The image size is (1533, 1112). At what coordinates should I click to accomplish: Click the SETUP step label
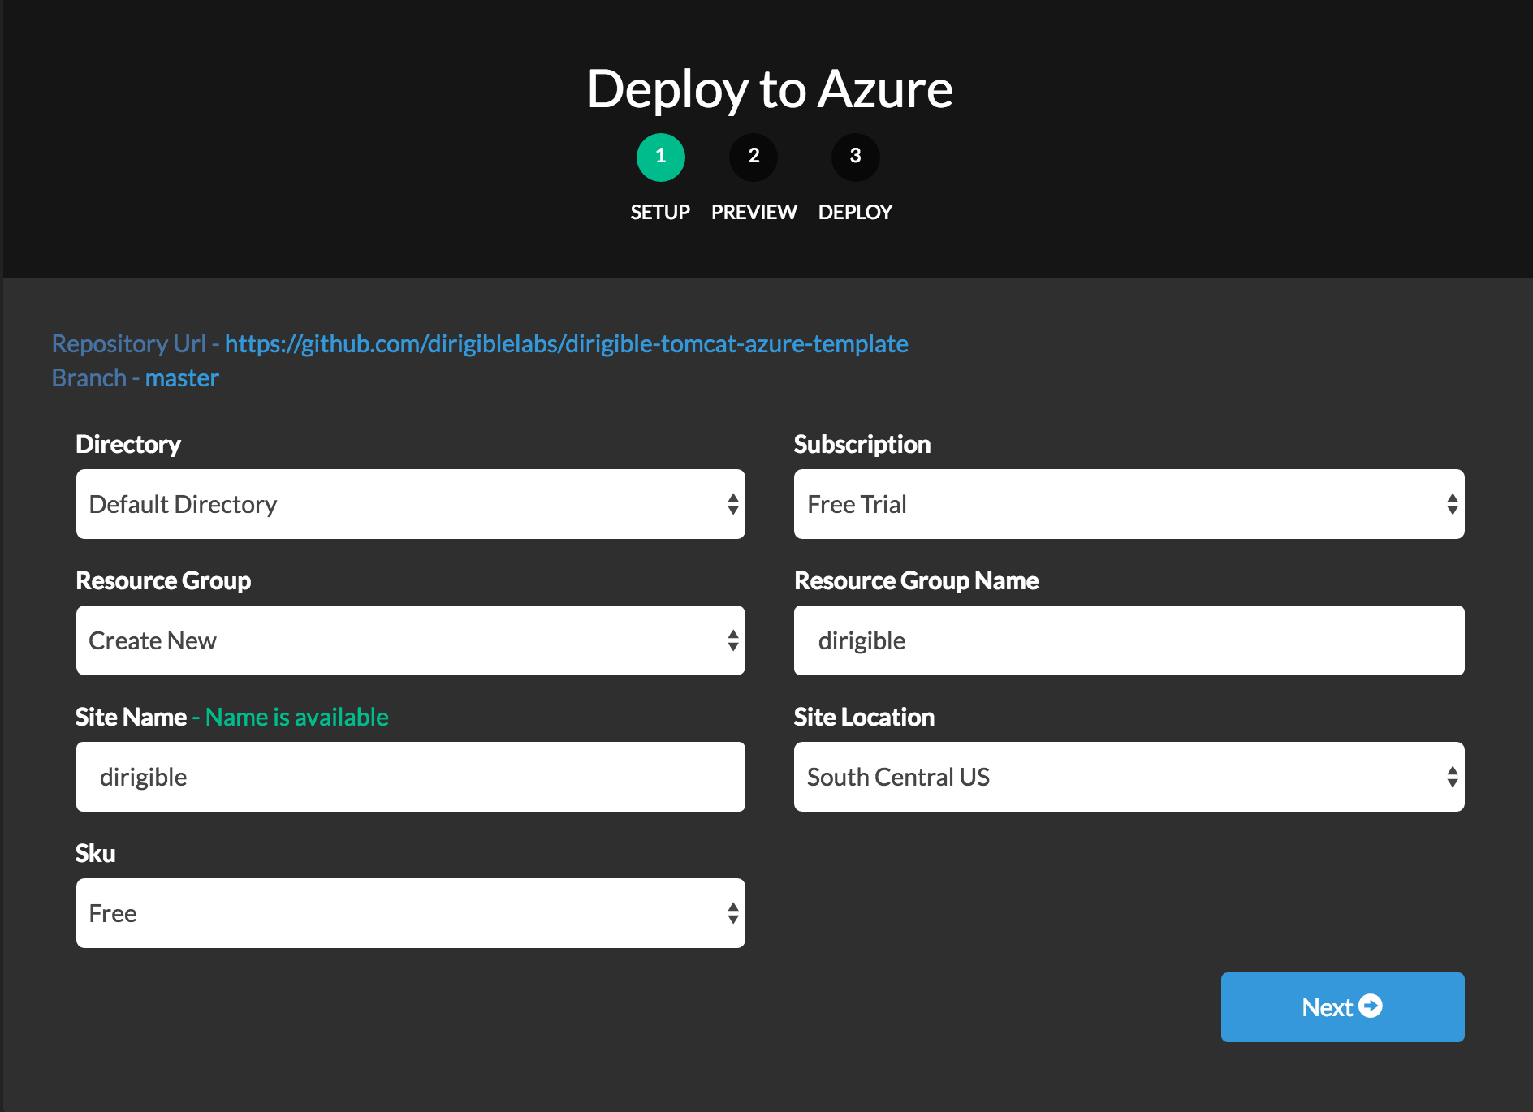660,212
